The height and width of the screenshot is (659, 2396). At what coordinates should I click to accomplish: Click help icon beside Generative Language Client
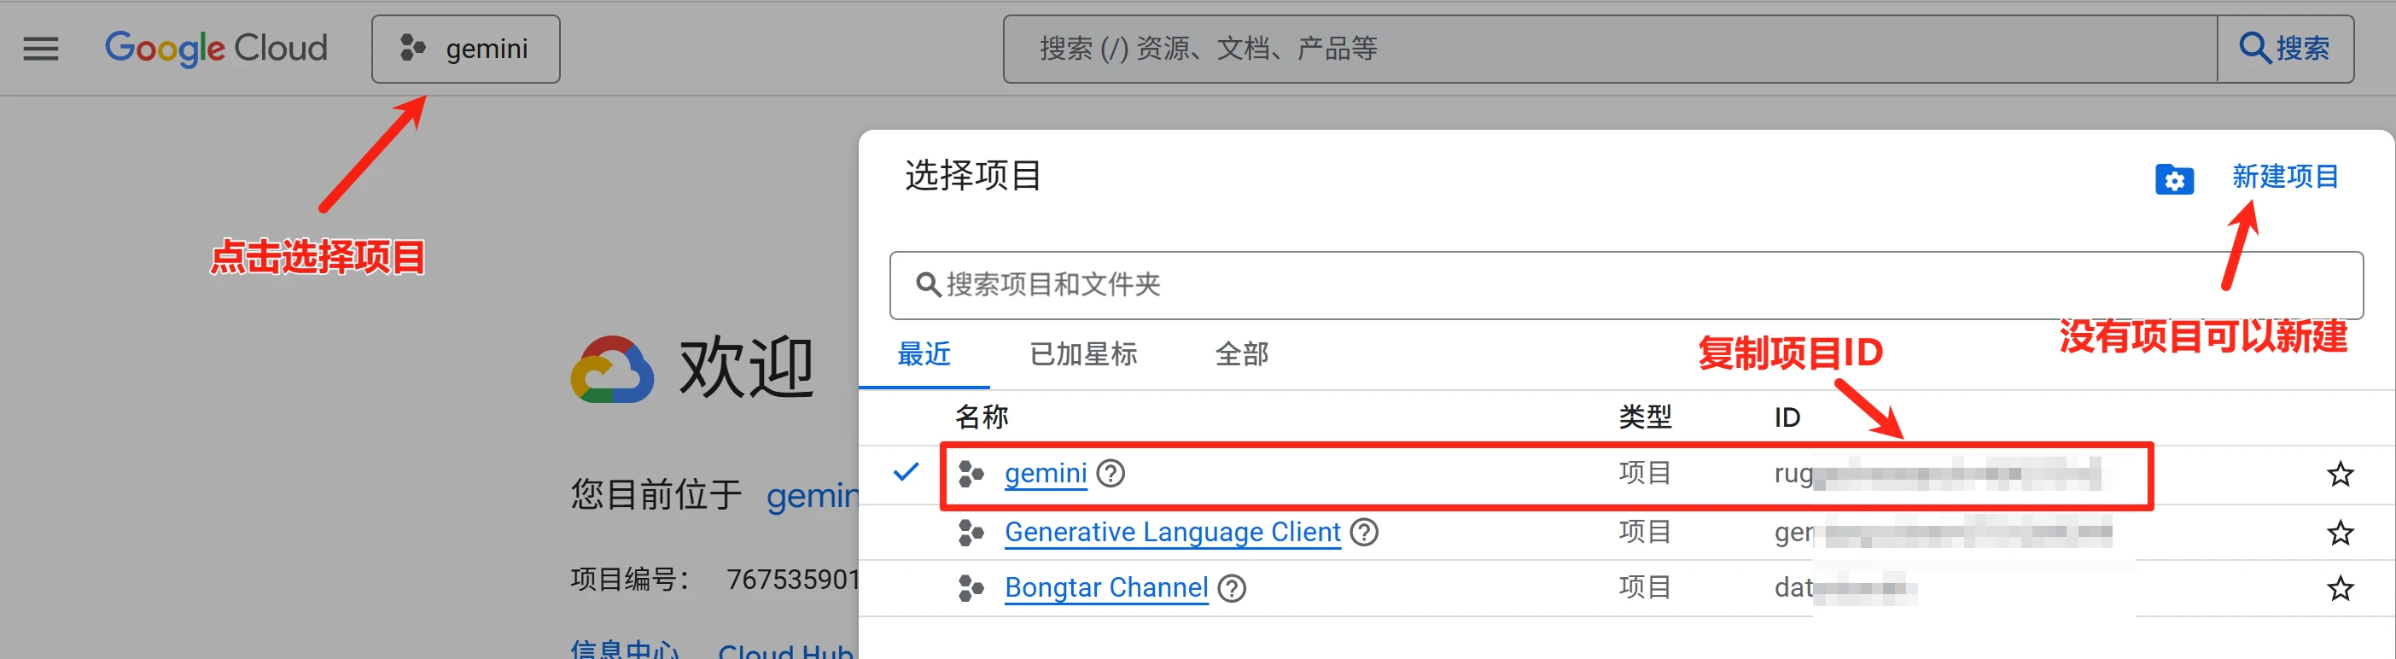(1365, 533)
